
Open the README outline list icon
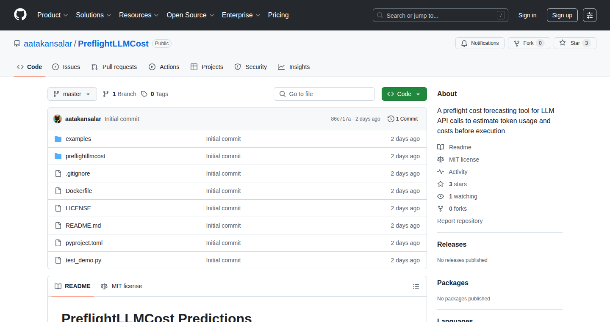[x=416, y=286]
